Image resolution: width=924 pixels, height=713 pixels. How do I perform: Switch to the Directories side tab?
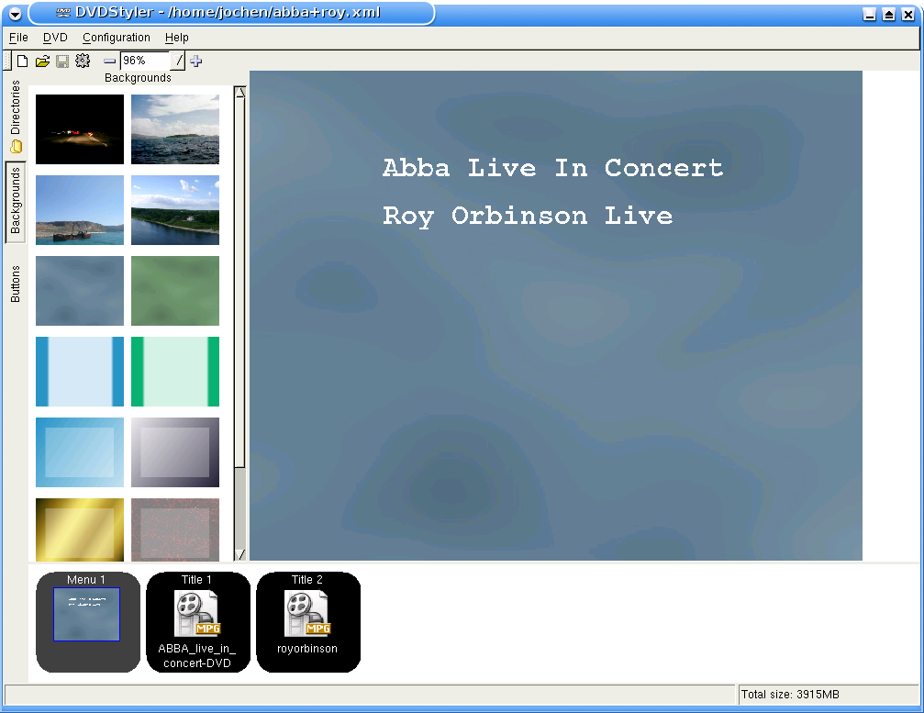click(16, 119)
